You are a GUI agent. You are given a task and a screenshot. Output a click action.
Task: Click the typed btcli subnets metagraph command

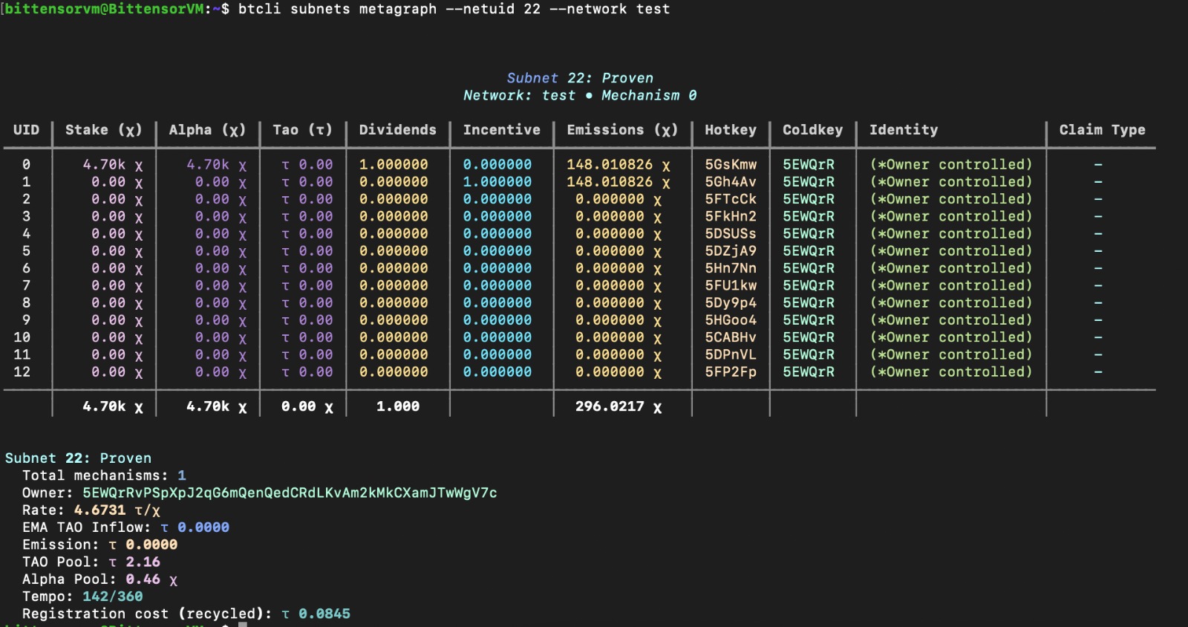(x=453, y=9)
